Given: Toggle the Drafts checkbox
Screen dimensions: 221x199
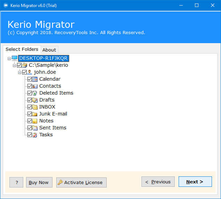Looking at the screenshot, I should [30, 100].
